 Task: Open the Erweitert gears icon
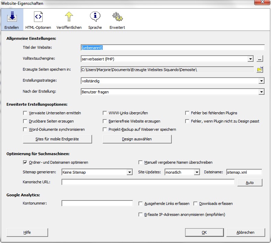[117, 17]
